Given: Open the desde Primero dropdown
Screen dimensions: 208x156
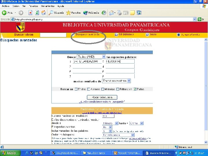Looking at the screenshot, I should point(110,123).
